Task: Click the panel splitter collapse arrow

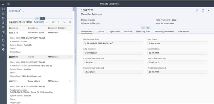Action: point(76,56)
